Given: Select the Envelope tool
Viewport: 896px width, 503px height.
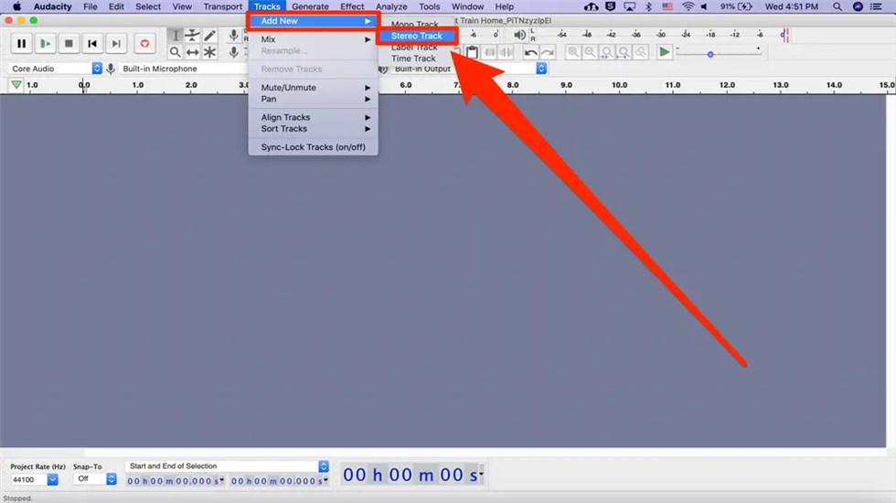Looking at the screenshot, I should tap(193, 36).
